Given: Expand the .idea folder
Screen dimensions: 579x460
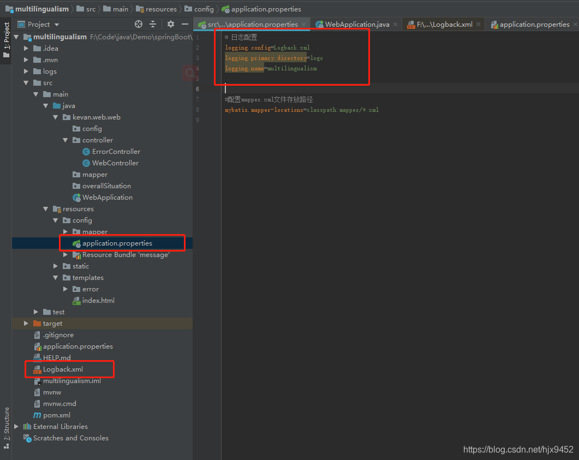Looking at the screenshot, I should (26, 49).
